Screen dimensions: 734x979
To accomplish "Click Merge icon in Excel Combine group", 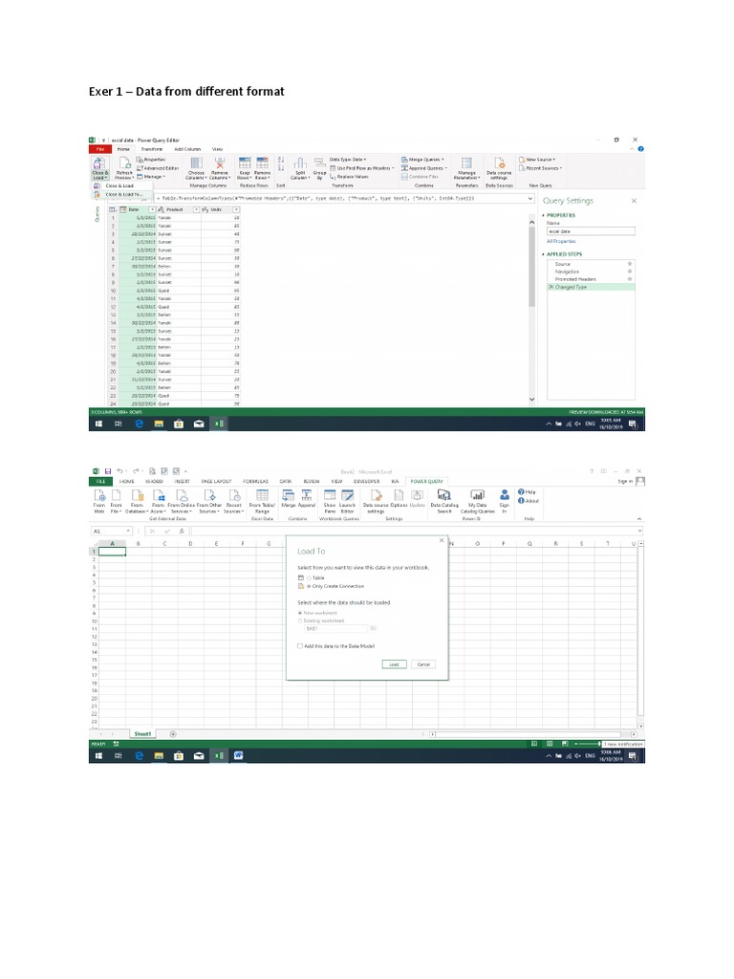I will [289, 495].
